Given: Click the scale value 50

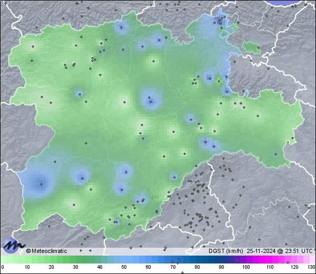Looking at the screenshot, I should coord(124,267).
